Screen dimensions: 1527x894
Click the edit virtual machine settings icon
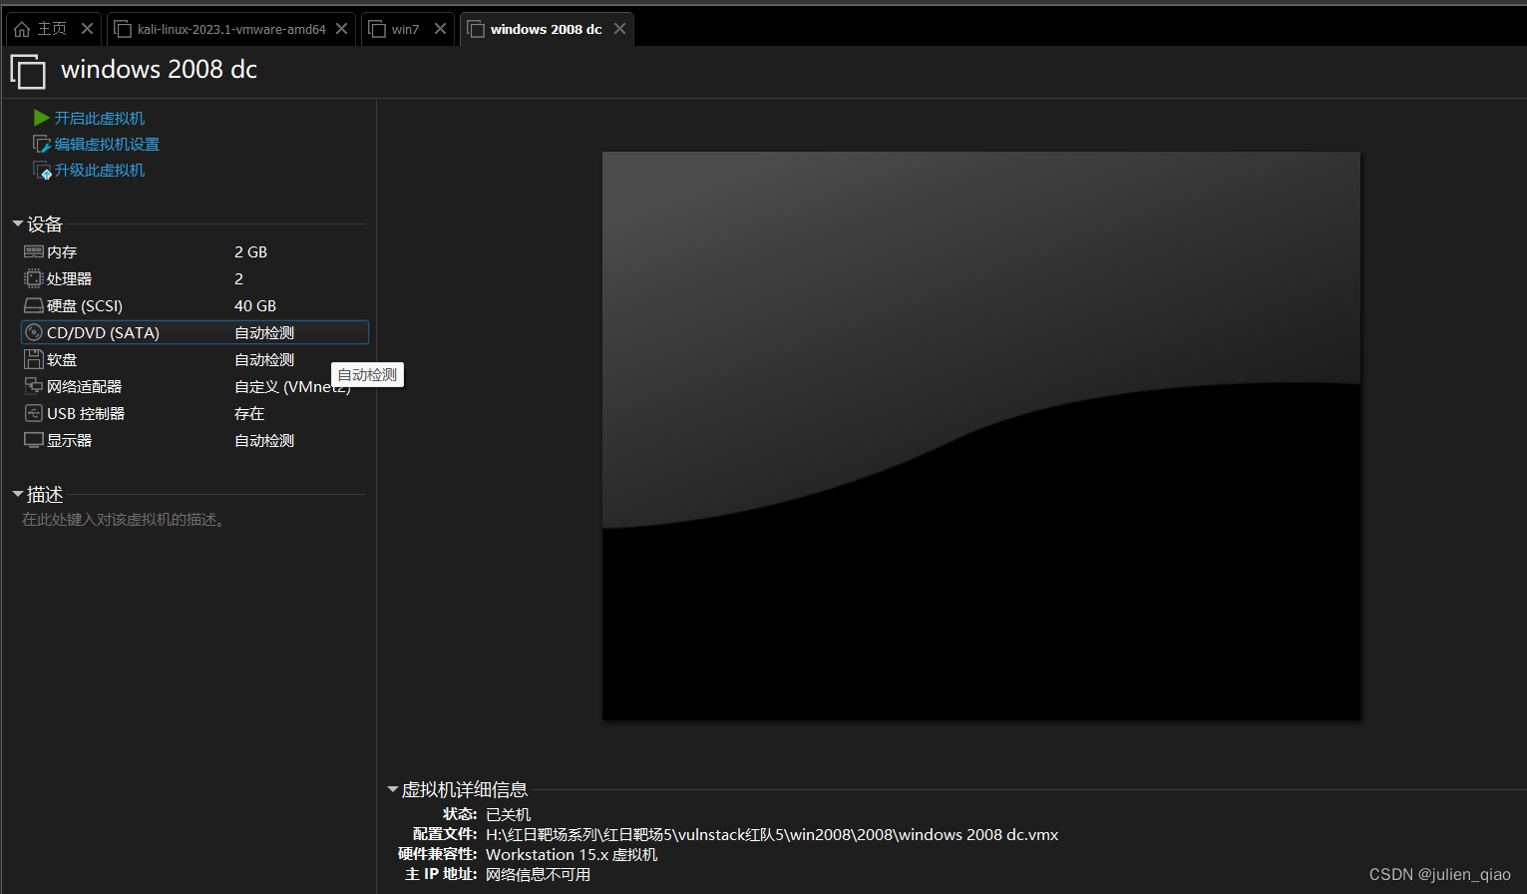click(42, 145)
